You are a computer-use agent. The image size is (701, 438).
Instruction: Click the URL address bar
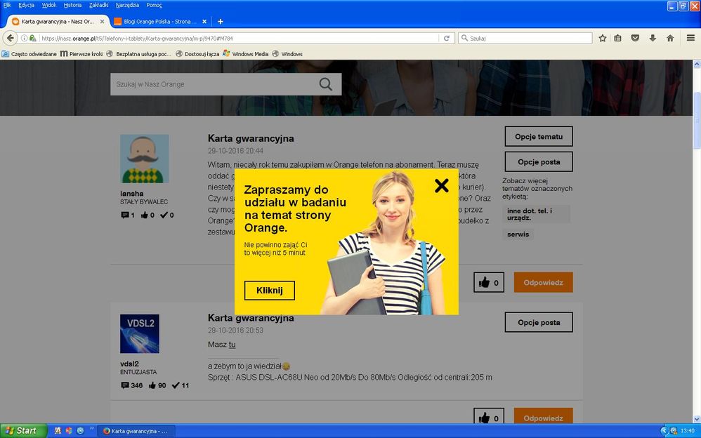[237, 39]
